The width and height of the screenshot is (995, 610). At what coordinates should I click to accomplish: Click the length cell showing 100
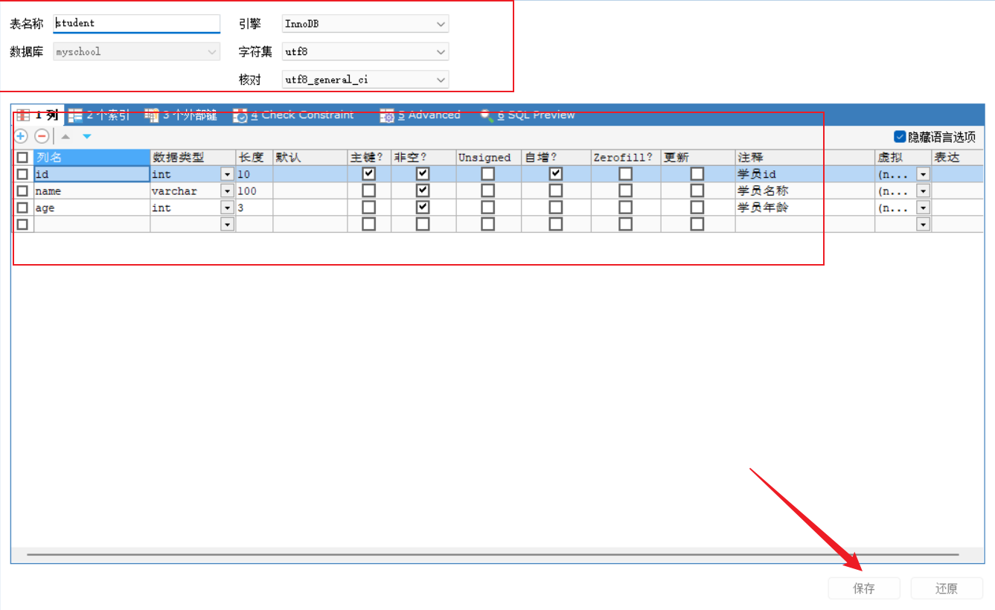coord(254,191)
